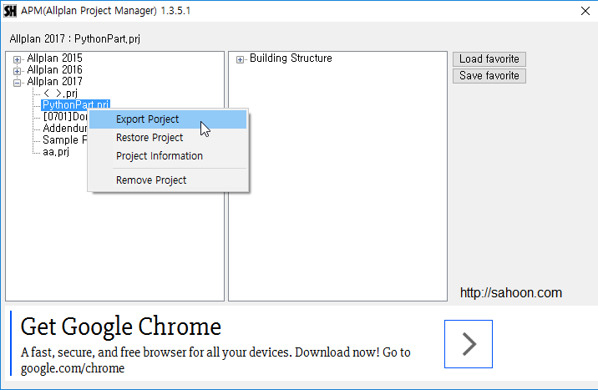Select the aa.prj project
The image size is (598, 390).
56,152
